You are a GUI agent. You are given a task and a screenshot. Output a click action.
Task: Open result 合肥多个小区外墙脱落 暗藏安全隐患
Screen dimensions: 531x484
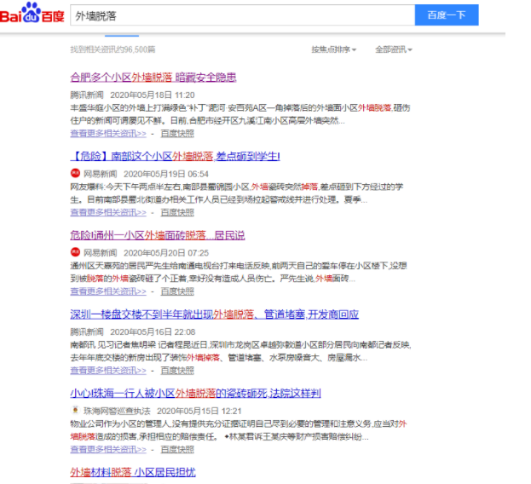pos(153,78)
